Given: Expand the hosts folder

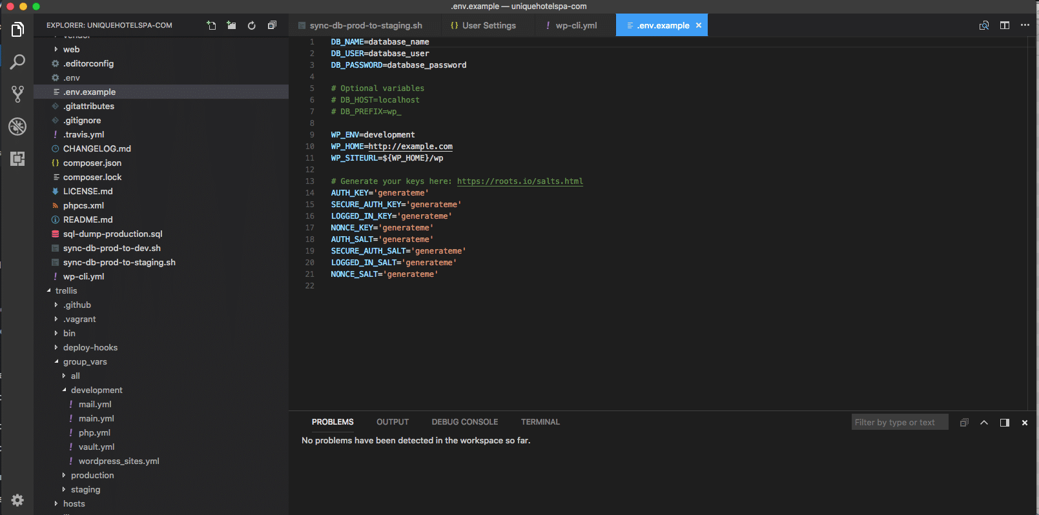Looking at the screenshot, I should [x=161, y=503].
